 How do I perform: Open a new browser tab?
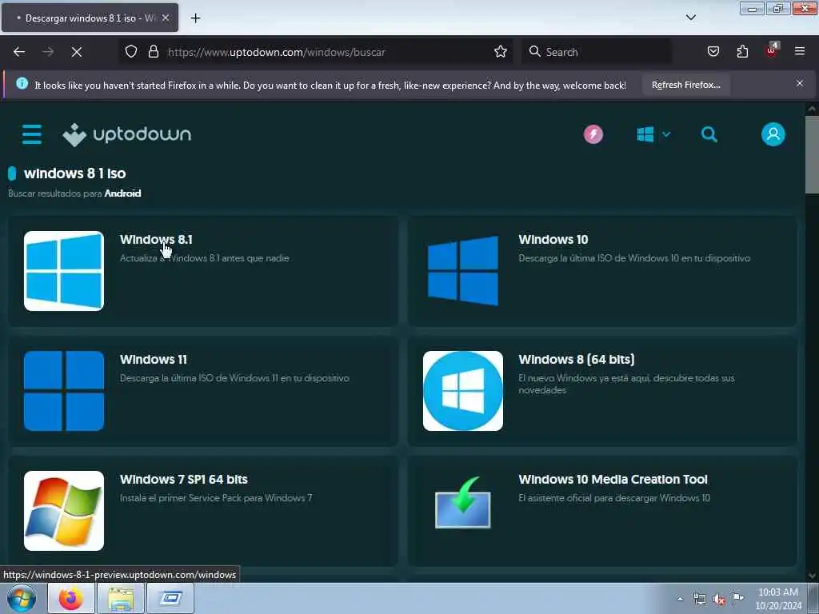[x=195, y=18]
